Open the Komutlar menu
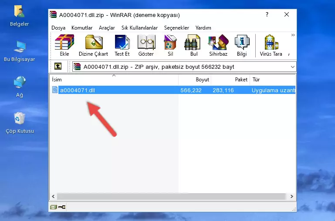Viewport: 335px width, 221px height. 82,28
